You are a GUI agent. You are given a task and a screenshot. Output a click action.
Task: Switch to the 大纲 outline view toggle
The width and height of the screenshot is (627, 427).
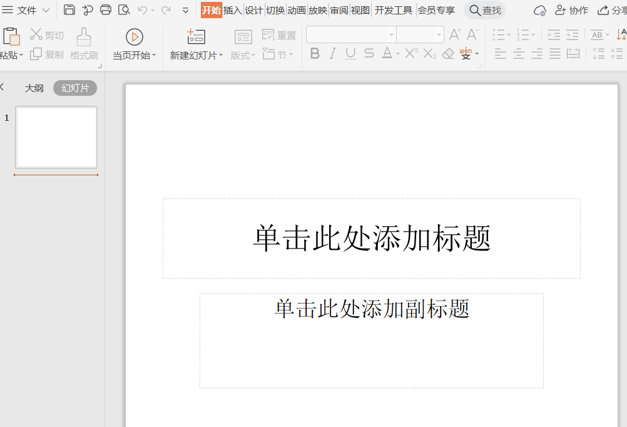click(34, 88)
